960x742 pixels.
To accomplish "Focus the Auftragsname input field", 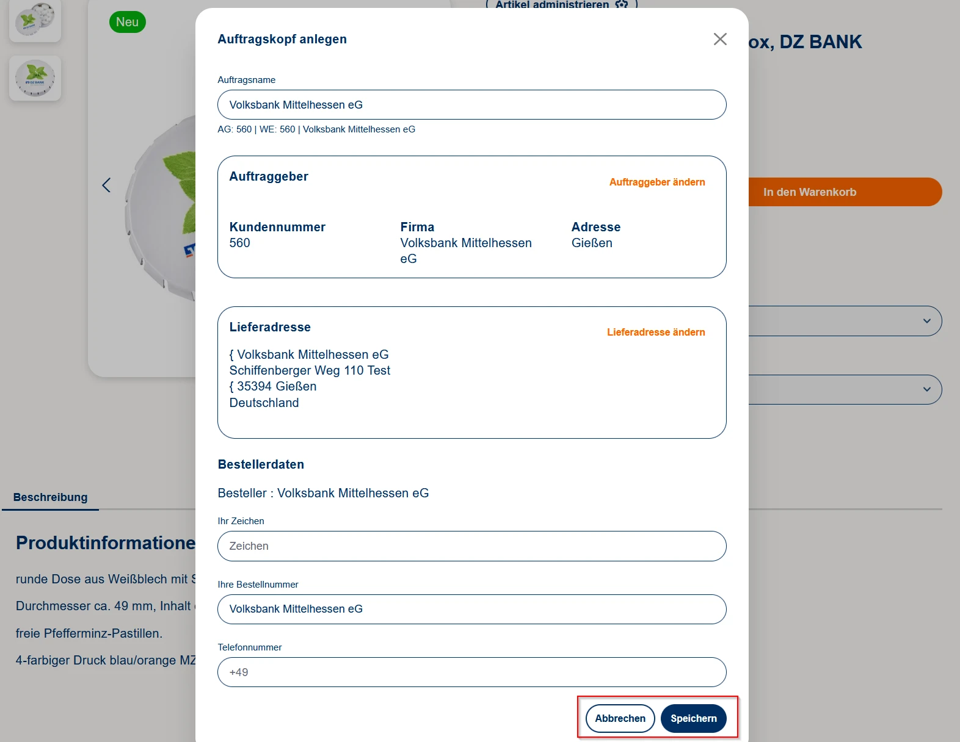I will (x=471, y=105).
